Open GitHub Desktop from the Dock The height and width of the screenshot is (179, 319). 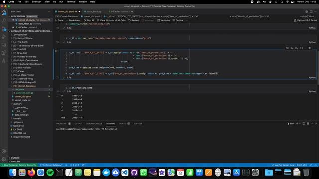click(x=134, y=173)
